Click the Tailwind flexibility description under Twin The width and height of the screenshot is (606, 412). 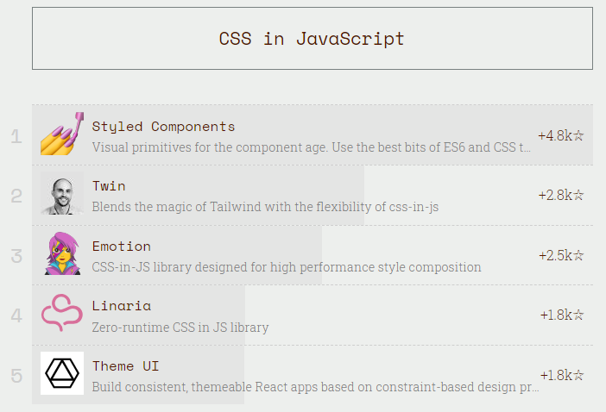pyautogui.click(x=265, y=207)
